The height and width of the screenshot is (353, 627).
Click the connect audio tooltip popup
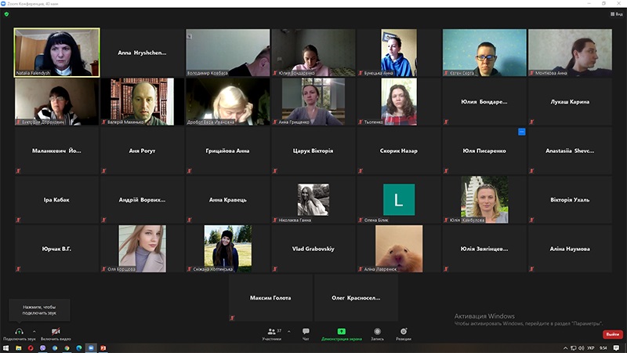click(39, 310)
